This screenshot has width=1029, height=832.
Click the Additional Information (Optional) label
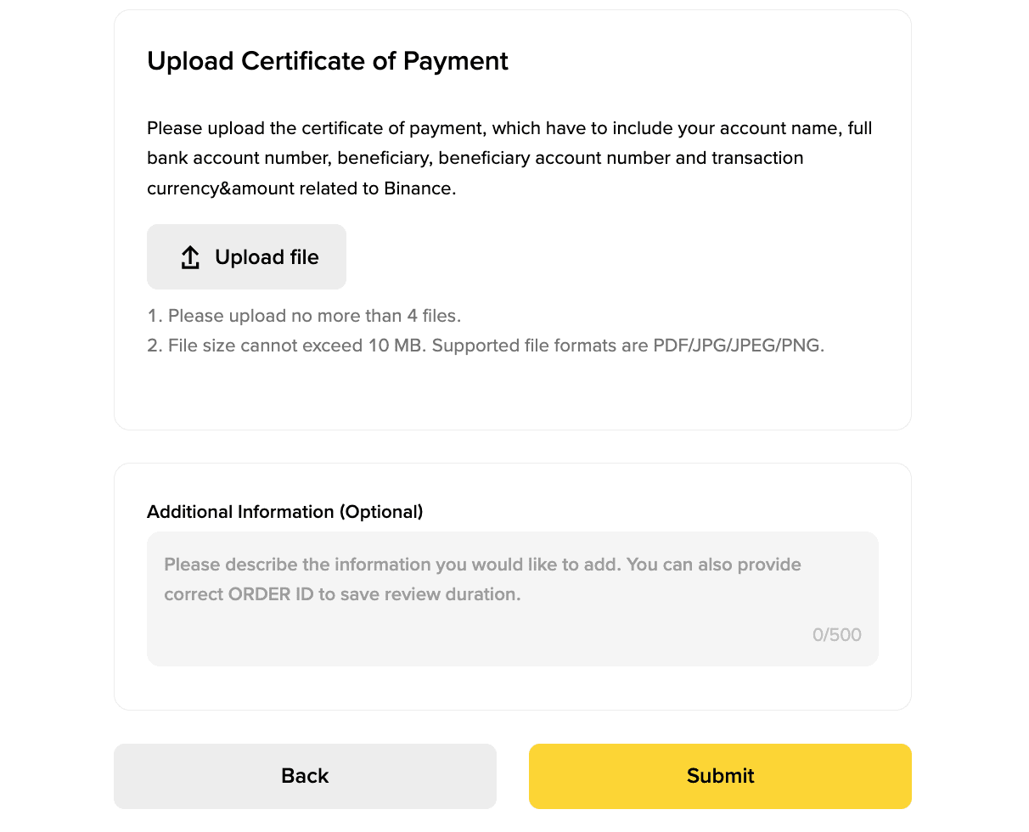pos(284,512)
